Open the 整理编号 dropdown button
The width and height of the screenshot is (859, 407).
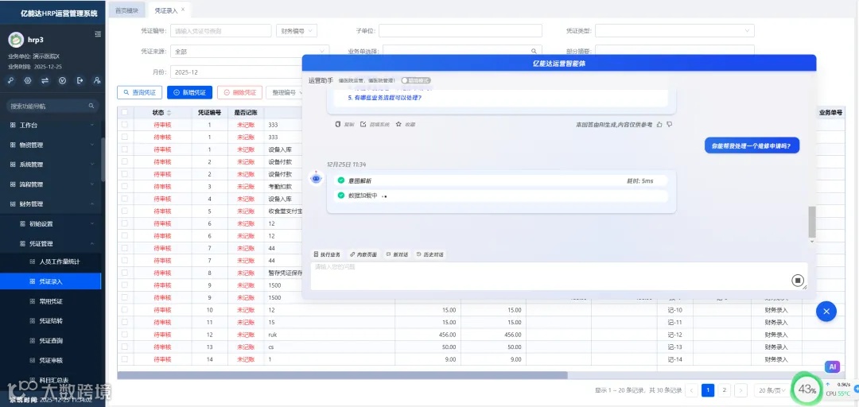286,92
